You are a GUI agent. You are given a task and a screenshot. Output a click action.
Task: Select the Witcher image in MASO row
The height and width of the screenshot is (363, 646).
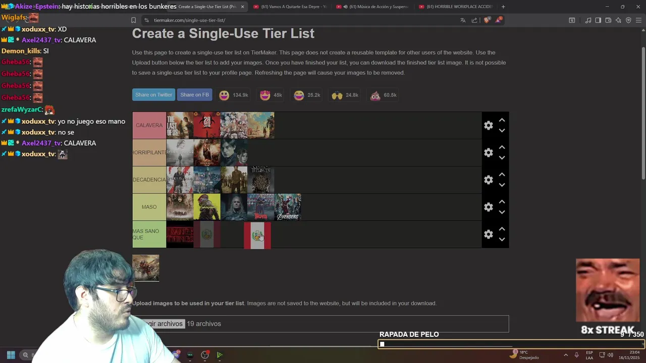click(234, 207)
